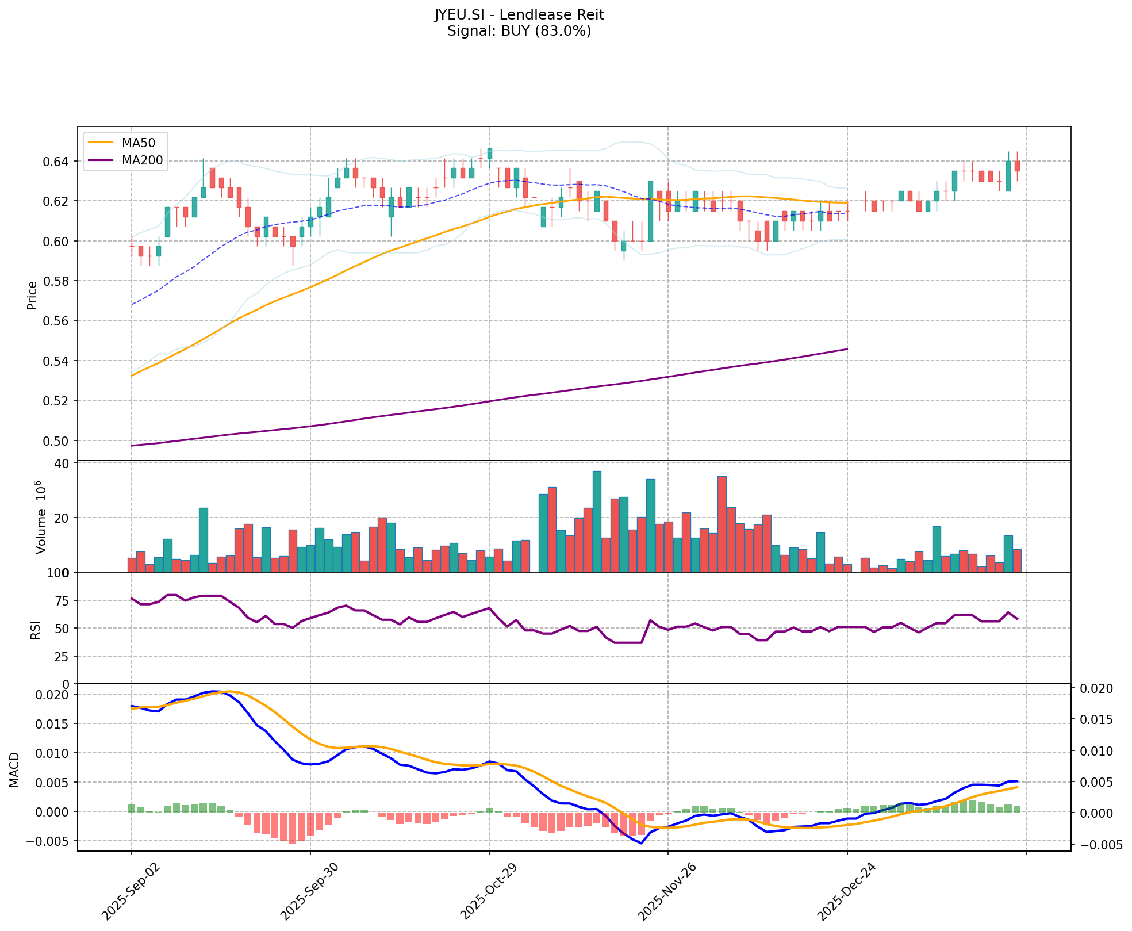Click the Signal: BUY (83.0%) subtitle
This screenshot has height=931, width=1132.
pyautogui.click(x=519, y=31)
